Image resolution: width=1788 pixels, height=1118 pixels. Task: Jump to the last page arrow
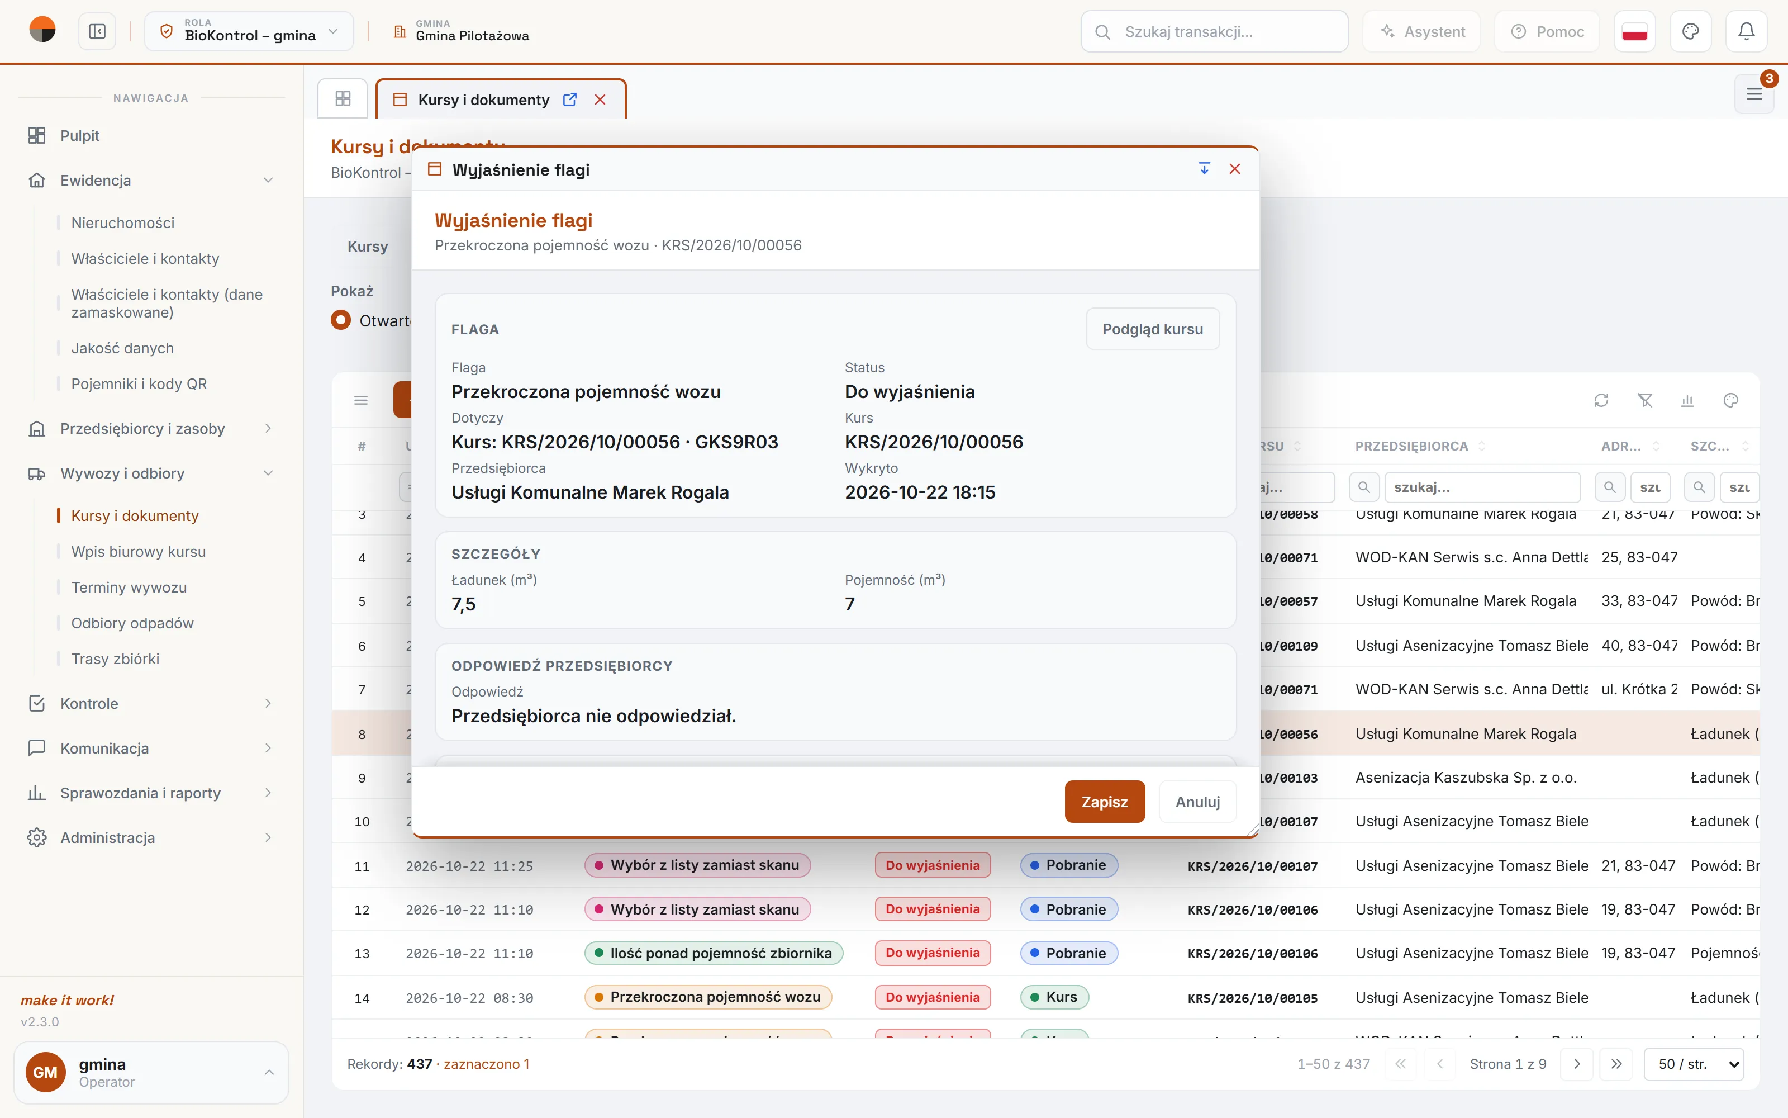point(1616,1064)
